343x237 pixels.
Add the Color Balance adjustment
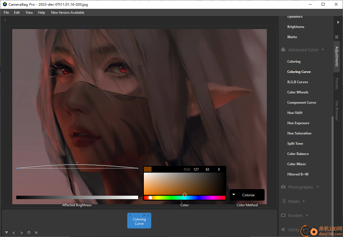tap(298, 154)
